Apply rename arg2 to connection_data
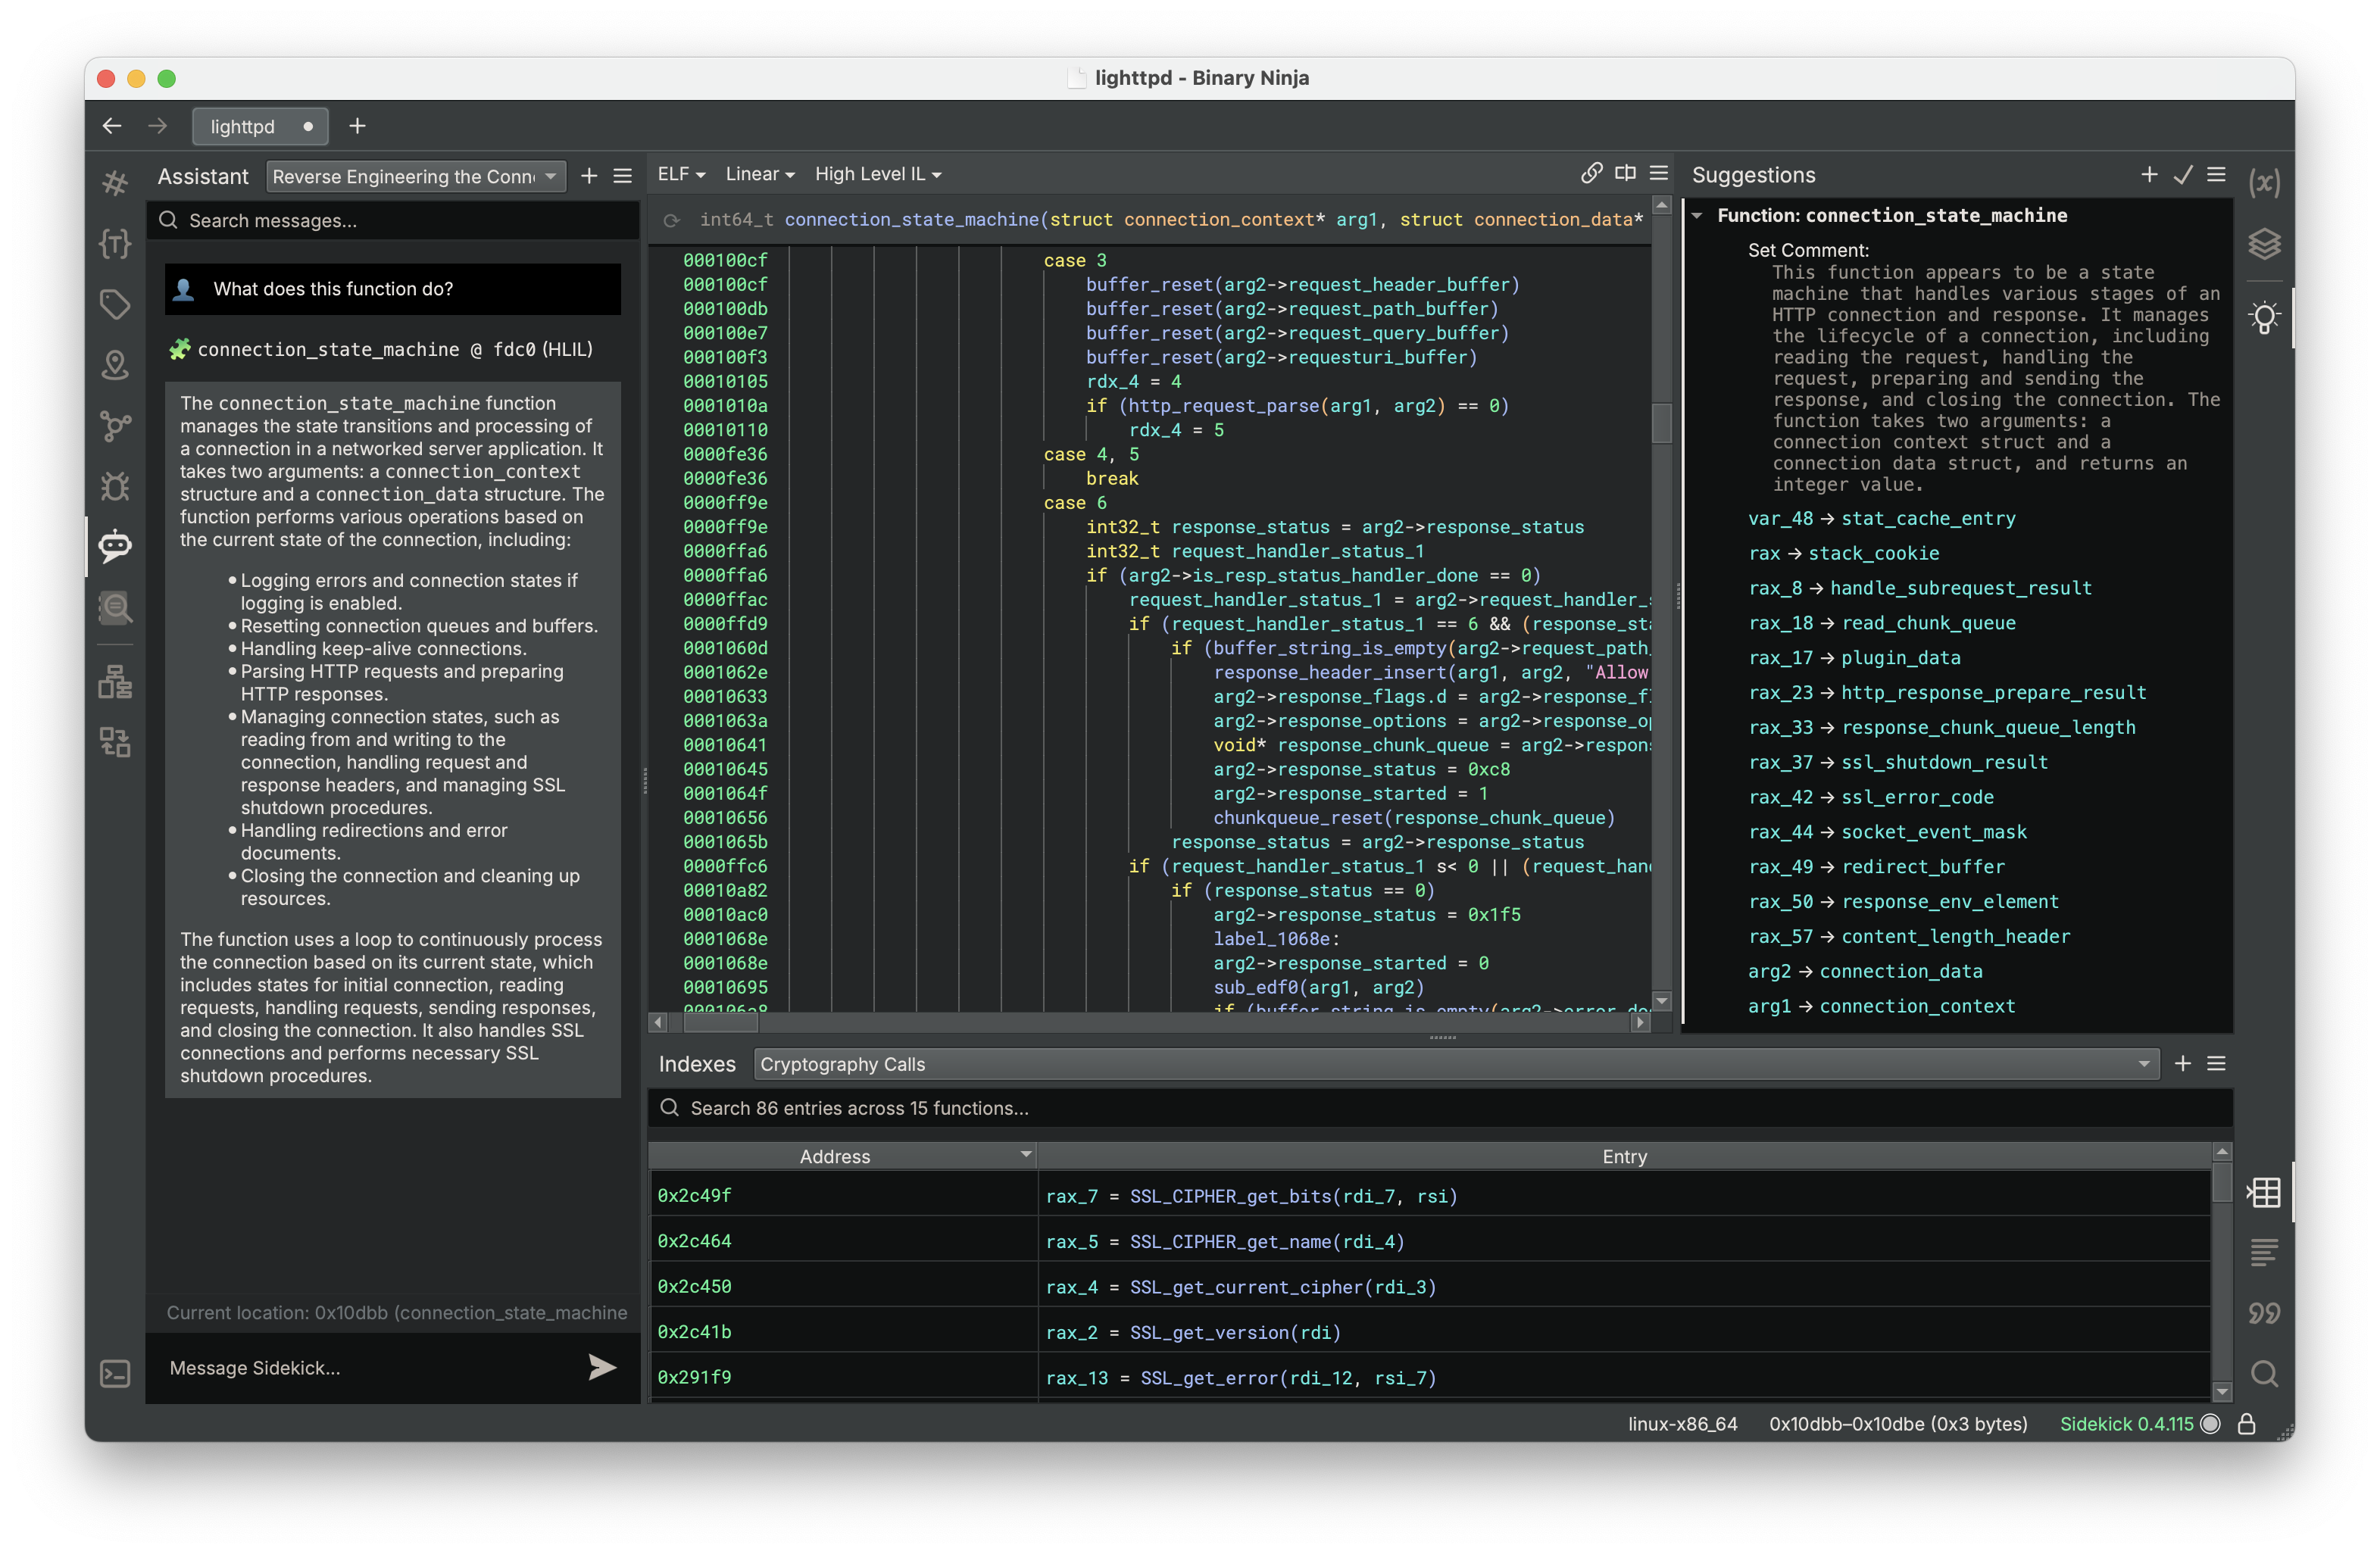 coord(1865,972)
